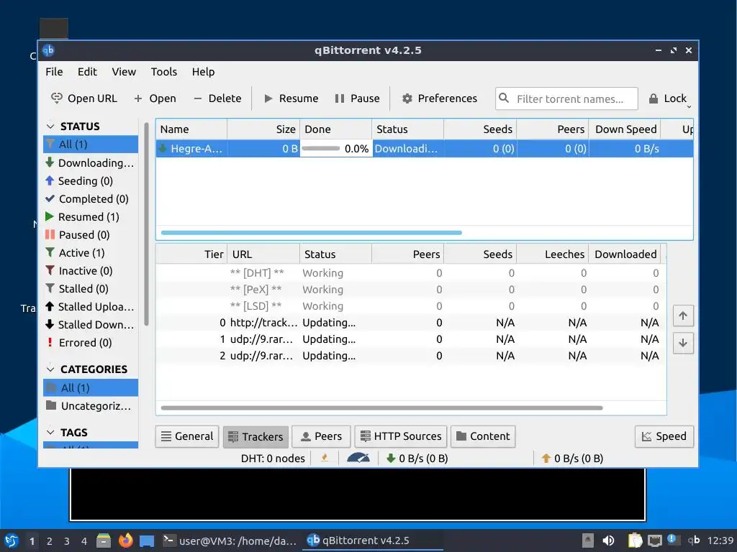Viewport: 737px width, 552px height.
Task: Sort torrents by Down Speed column
Action: 625,129
